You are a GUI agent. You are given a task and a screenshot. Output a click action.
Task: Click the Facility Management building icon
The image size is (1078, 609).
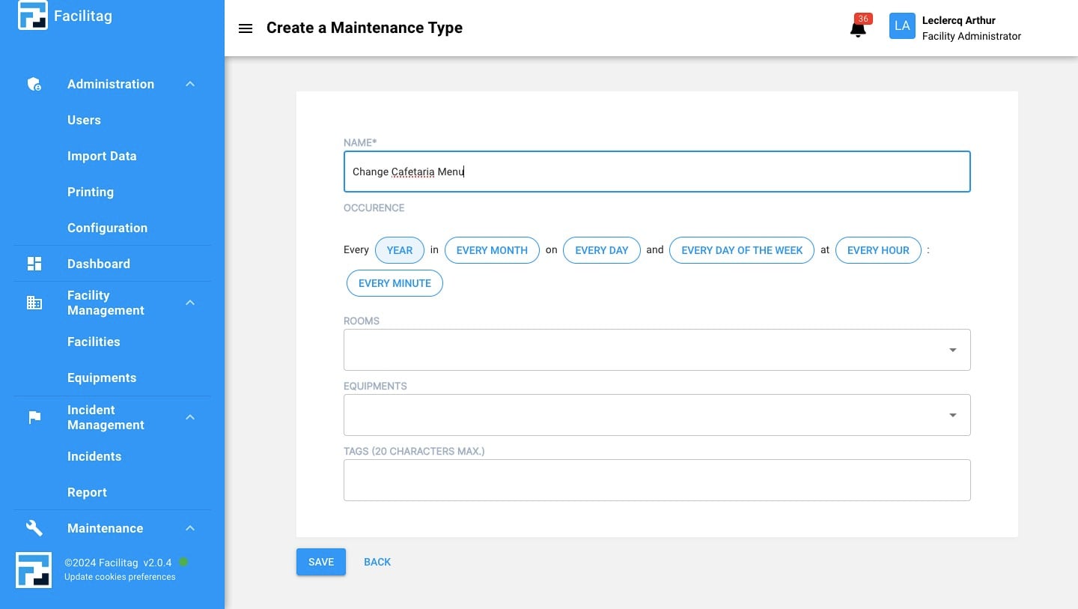tap(34, 303)
